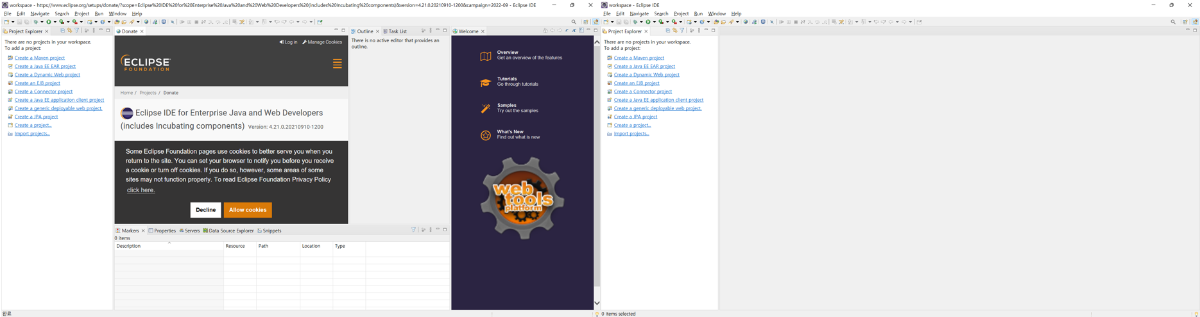The width and height of the screenshot is (1200, 317).
Task: Click the Projects breadcrumb link
Action: [x=148, y=93]
